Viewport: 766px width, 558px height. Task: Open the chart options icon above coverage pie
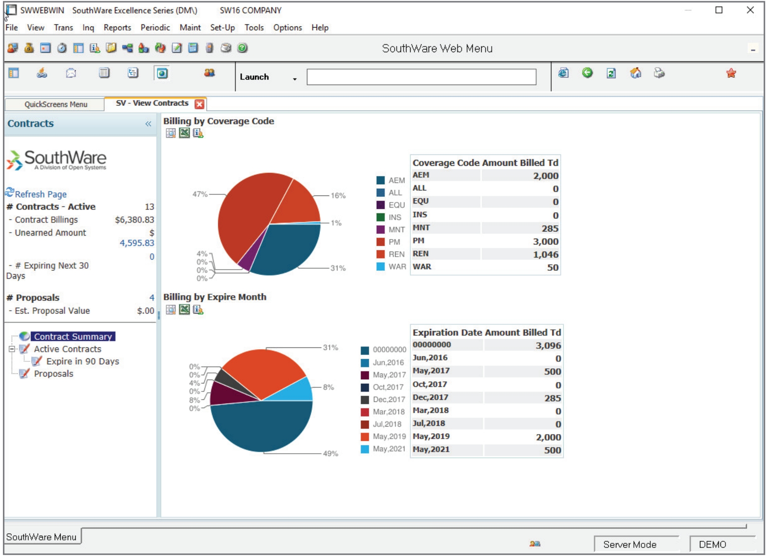[x=171, y=133]
